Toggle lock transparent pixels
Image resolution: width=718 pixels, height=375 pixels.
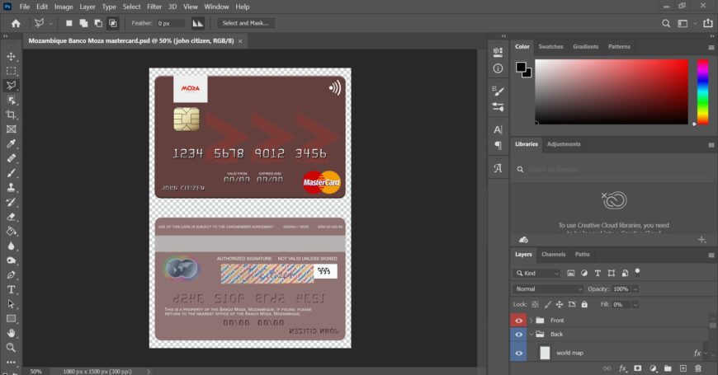click(535, 305)
